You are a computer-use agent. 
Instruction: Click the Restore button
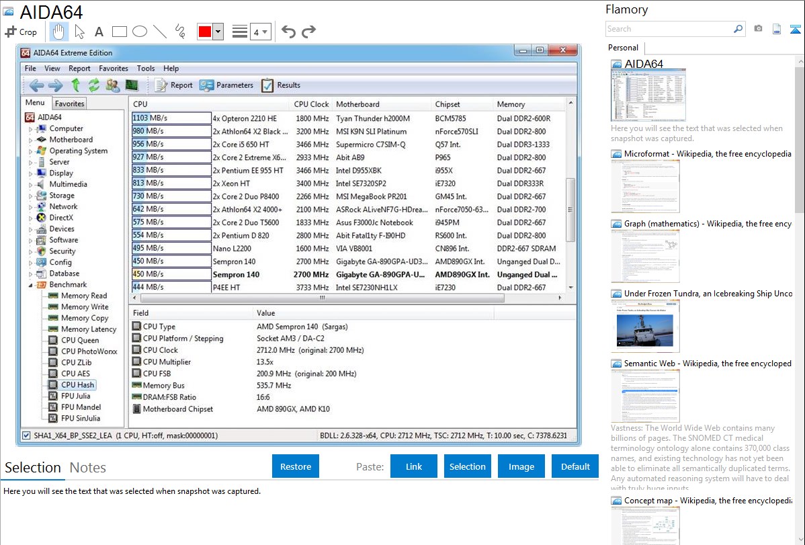coord(296,466)
